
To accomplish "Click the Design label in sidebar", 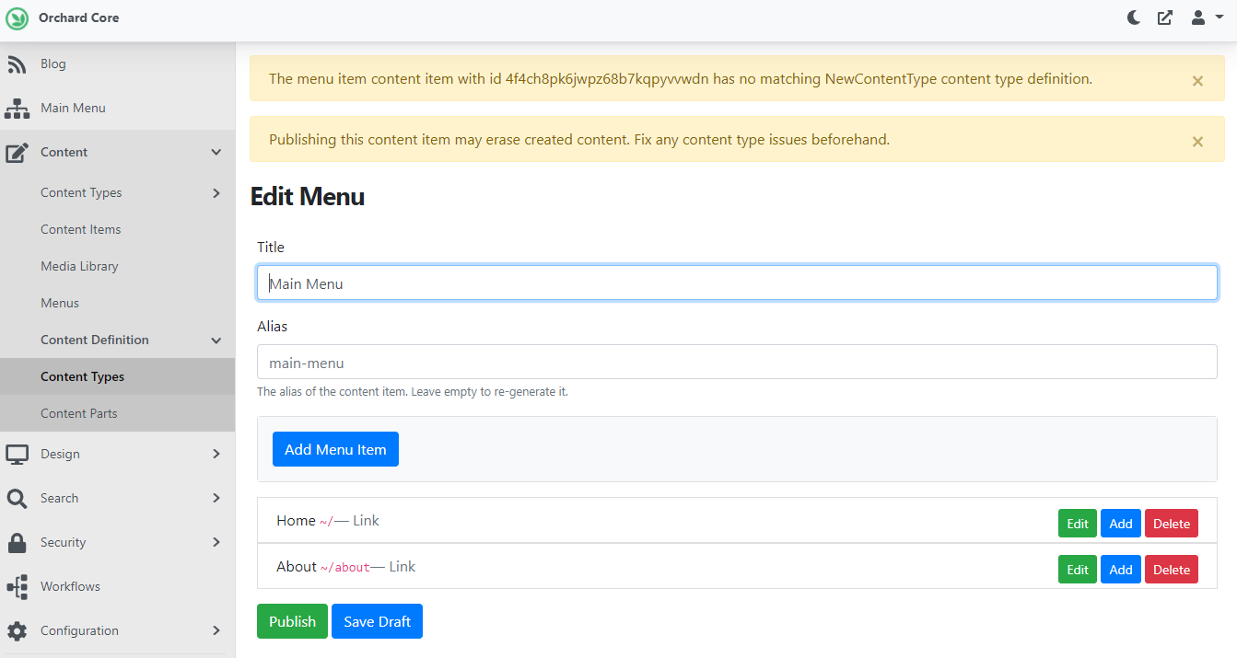I will 60,455.
